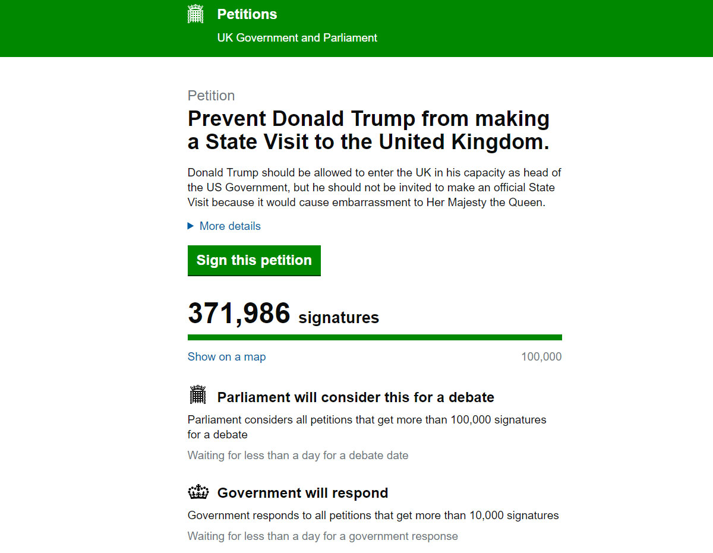713x553 pixels.
Task: Select the petition title about Donald Trump
Action: [368, 130]
